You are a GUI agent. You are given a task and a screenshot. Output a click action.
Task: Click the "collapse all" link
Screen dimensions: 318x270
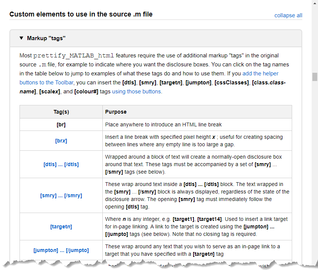[x=288, y=15]
